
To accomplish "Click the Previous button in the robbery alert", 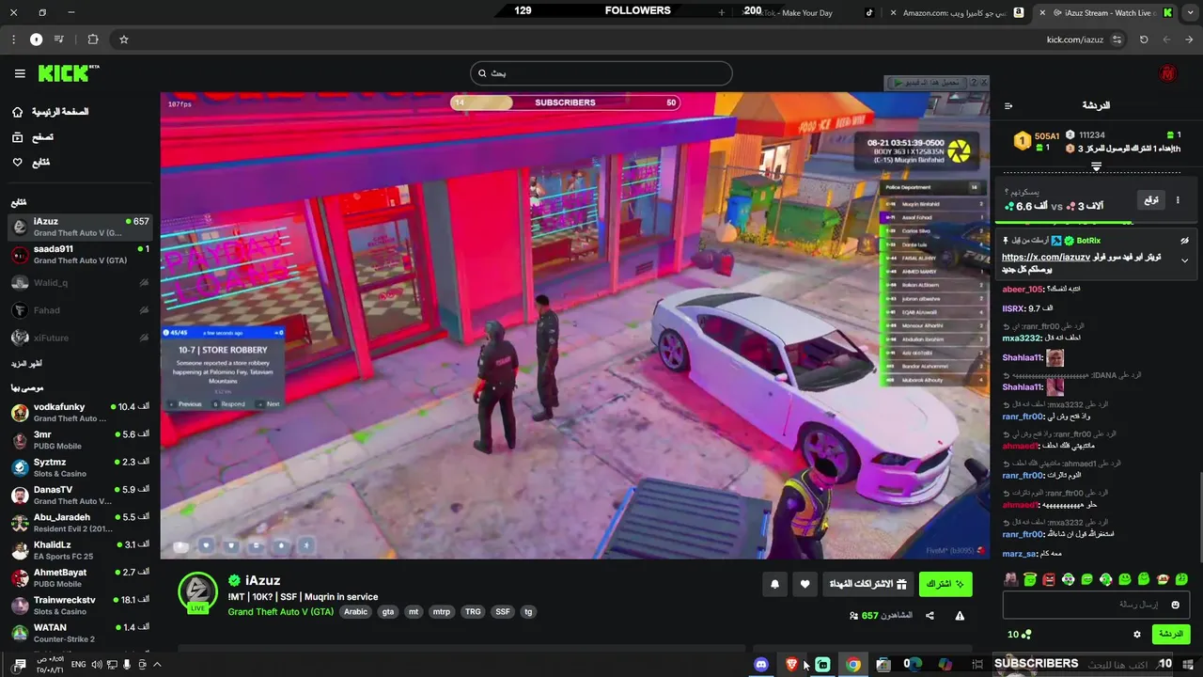I will click(185, 404).
